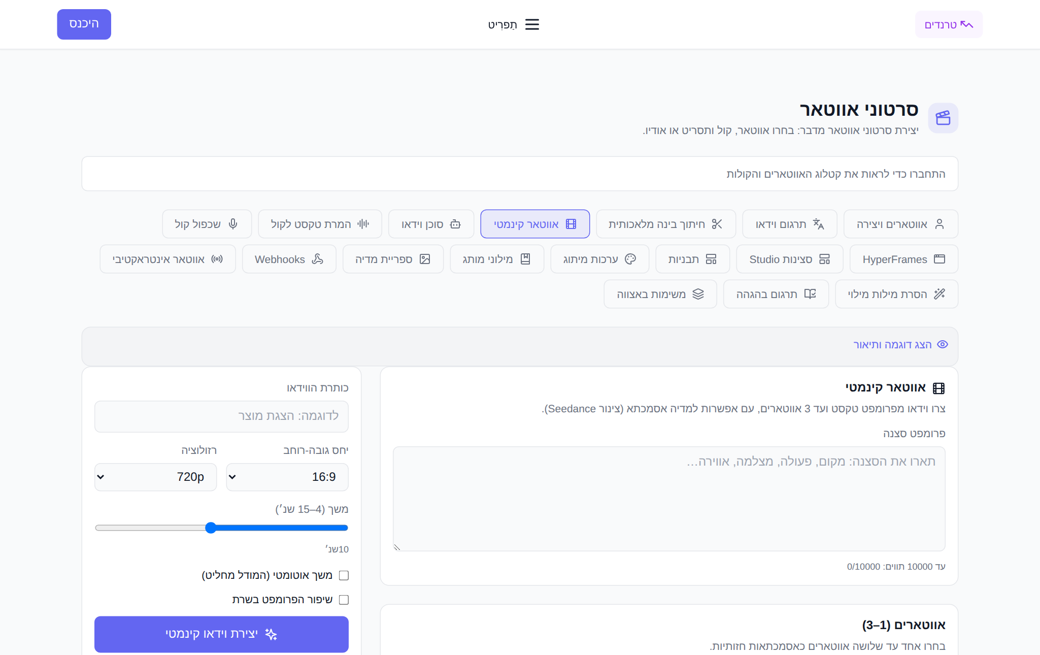Switch to the המרת טקסט לקול tab
Viewport: 1040px width, 655px height.
[x=320, y=224]
